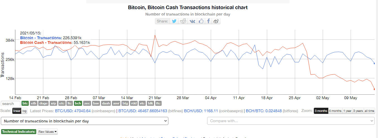Share via the Facebook icon
The width and height of the screenshot is (378, 138).
(x=208, y=21)
